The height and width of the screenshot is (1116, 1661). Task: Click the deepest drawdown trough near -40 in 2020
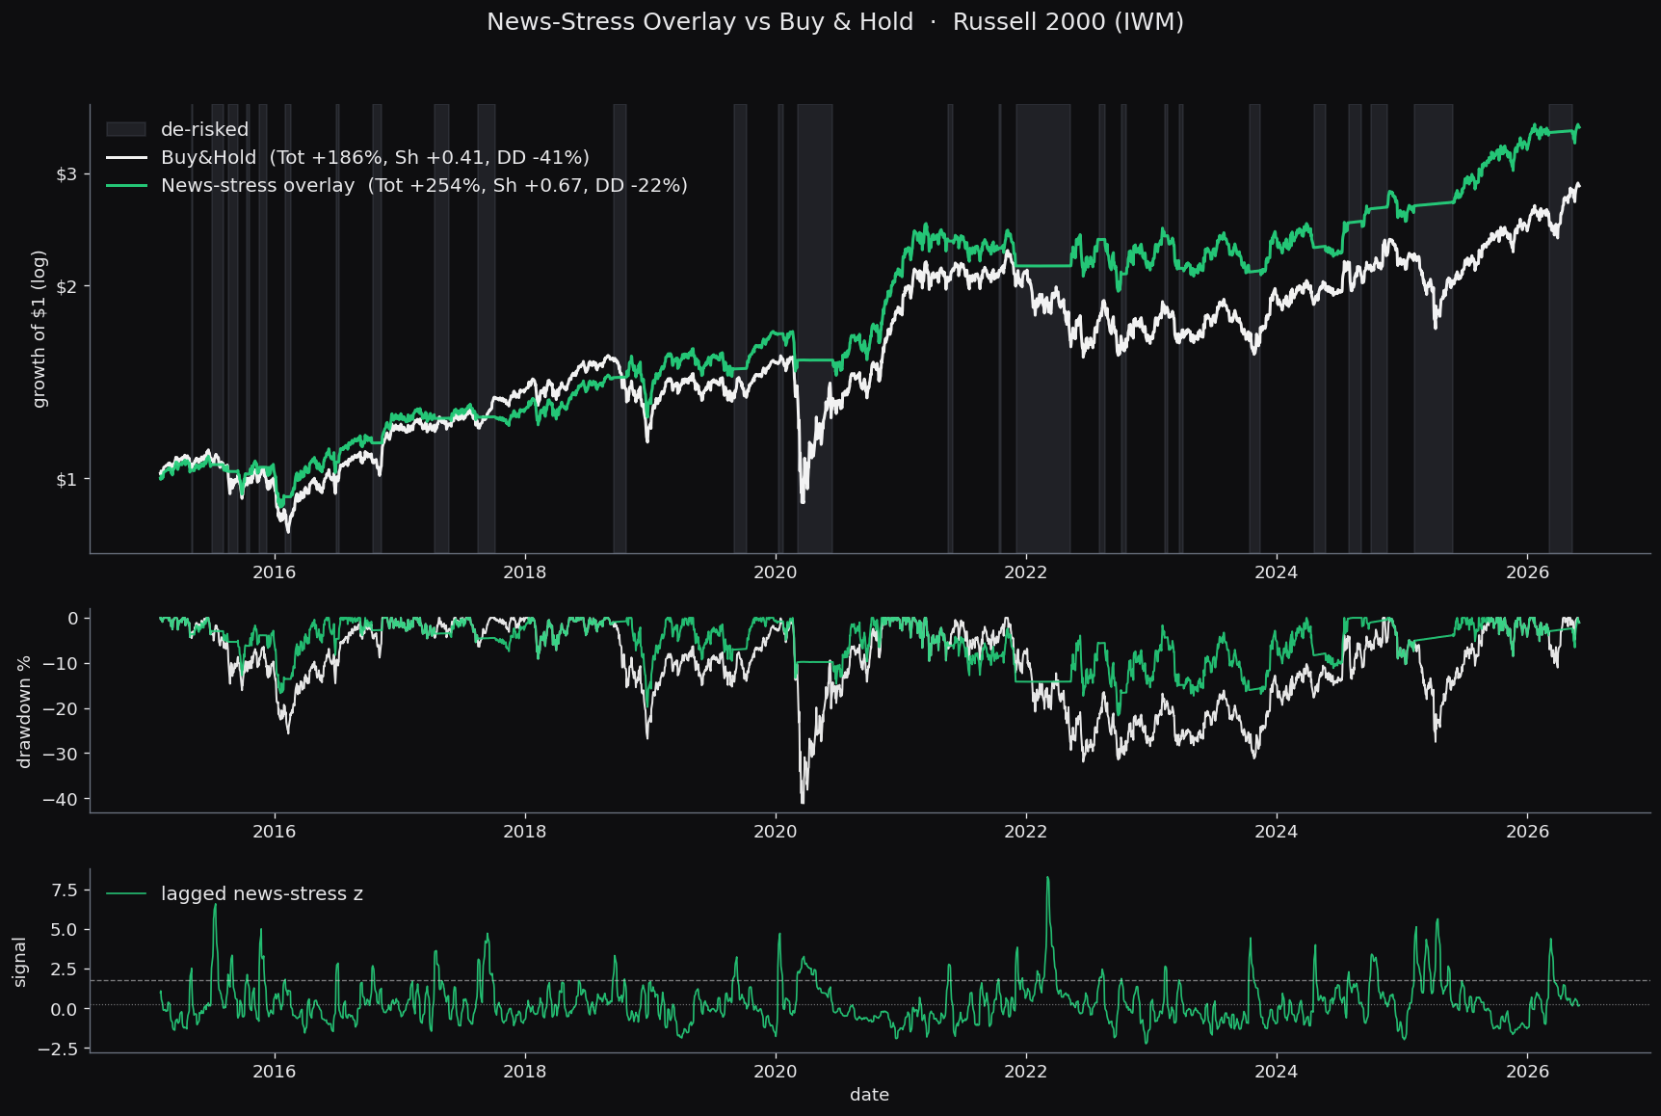click(x=803, y=800)
